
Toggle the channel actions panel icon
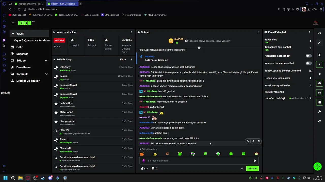click(x=319, y=102)
